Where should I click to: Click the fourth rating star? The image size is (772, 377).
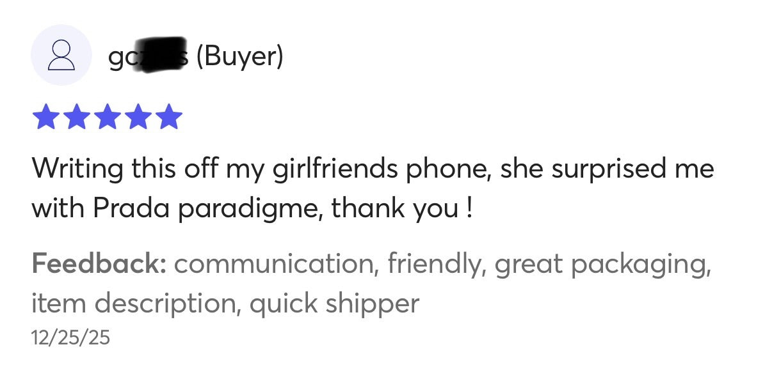138,117
